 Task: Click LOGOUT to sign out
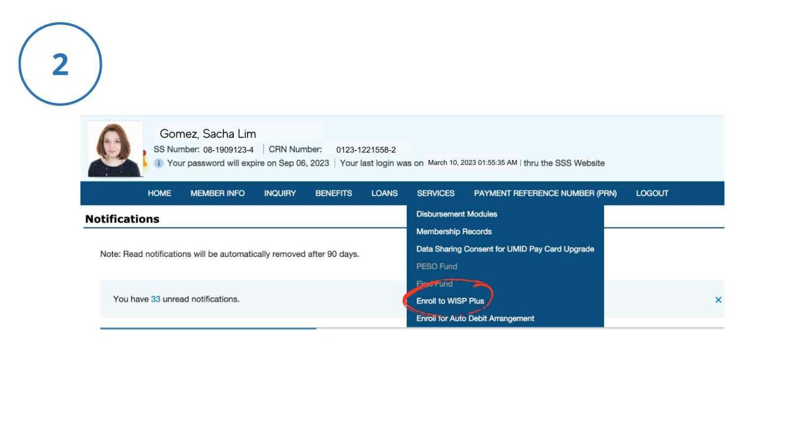pos(652,193)
